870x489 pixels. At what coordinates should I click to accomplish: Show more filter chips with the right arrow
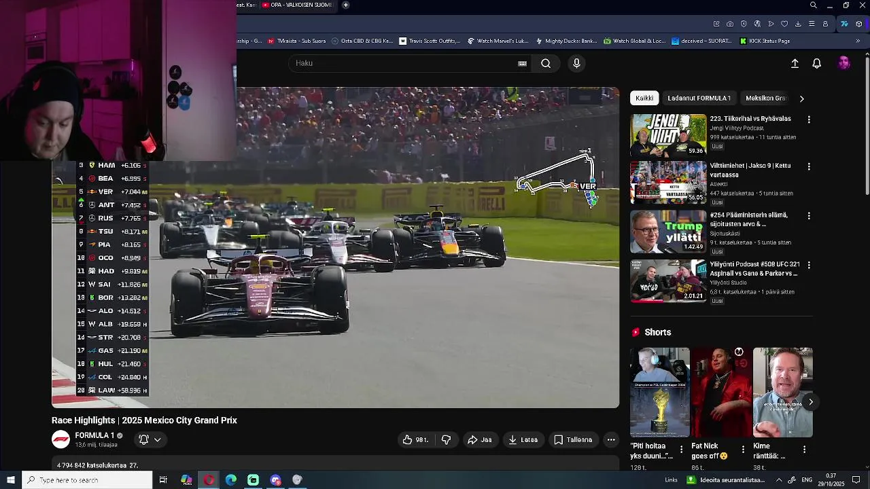pos(801,98)
